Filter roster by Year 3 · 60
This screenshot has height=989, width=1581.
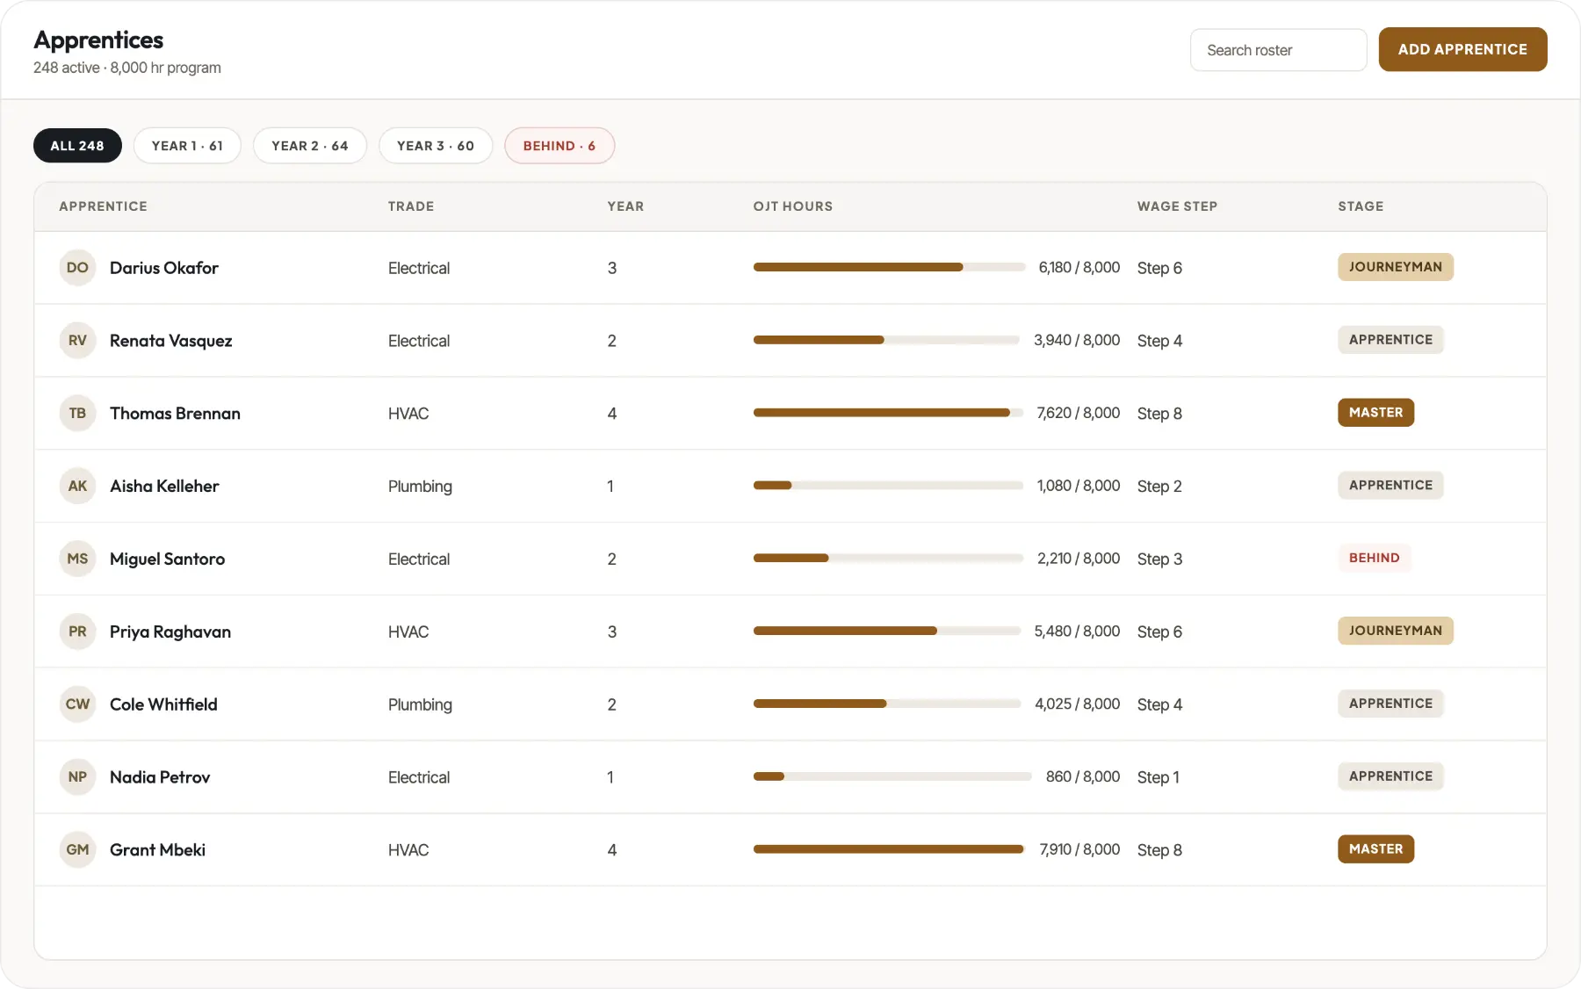(x=436, y=146)
